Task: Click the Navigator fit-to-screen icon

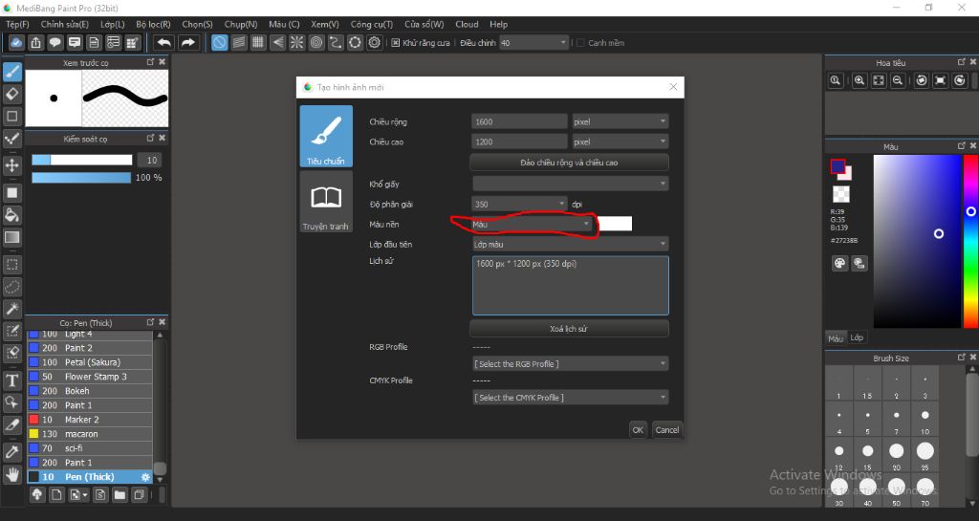Action: point(879,80)
